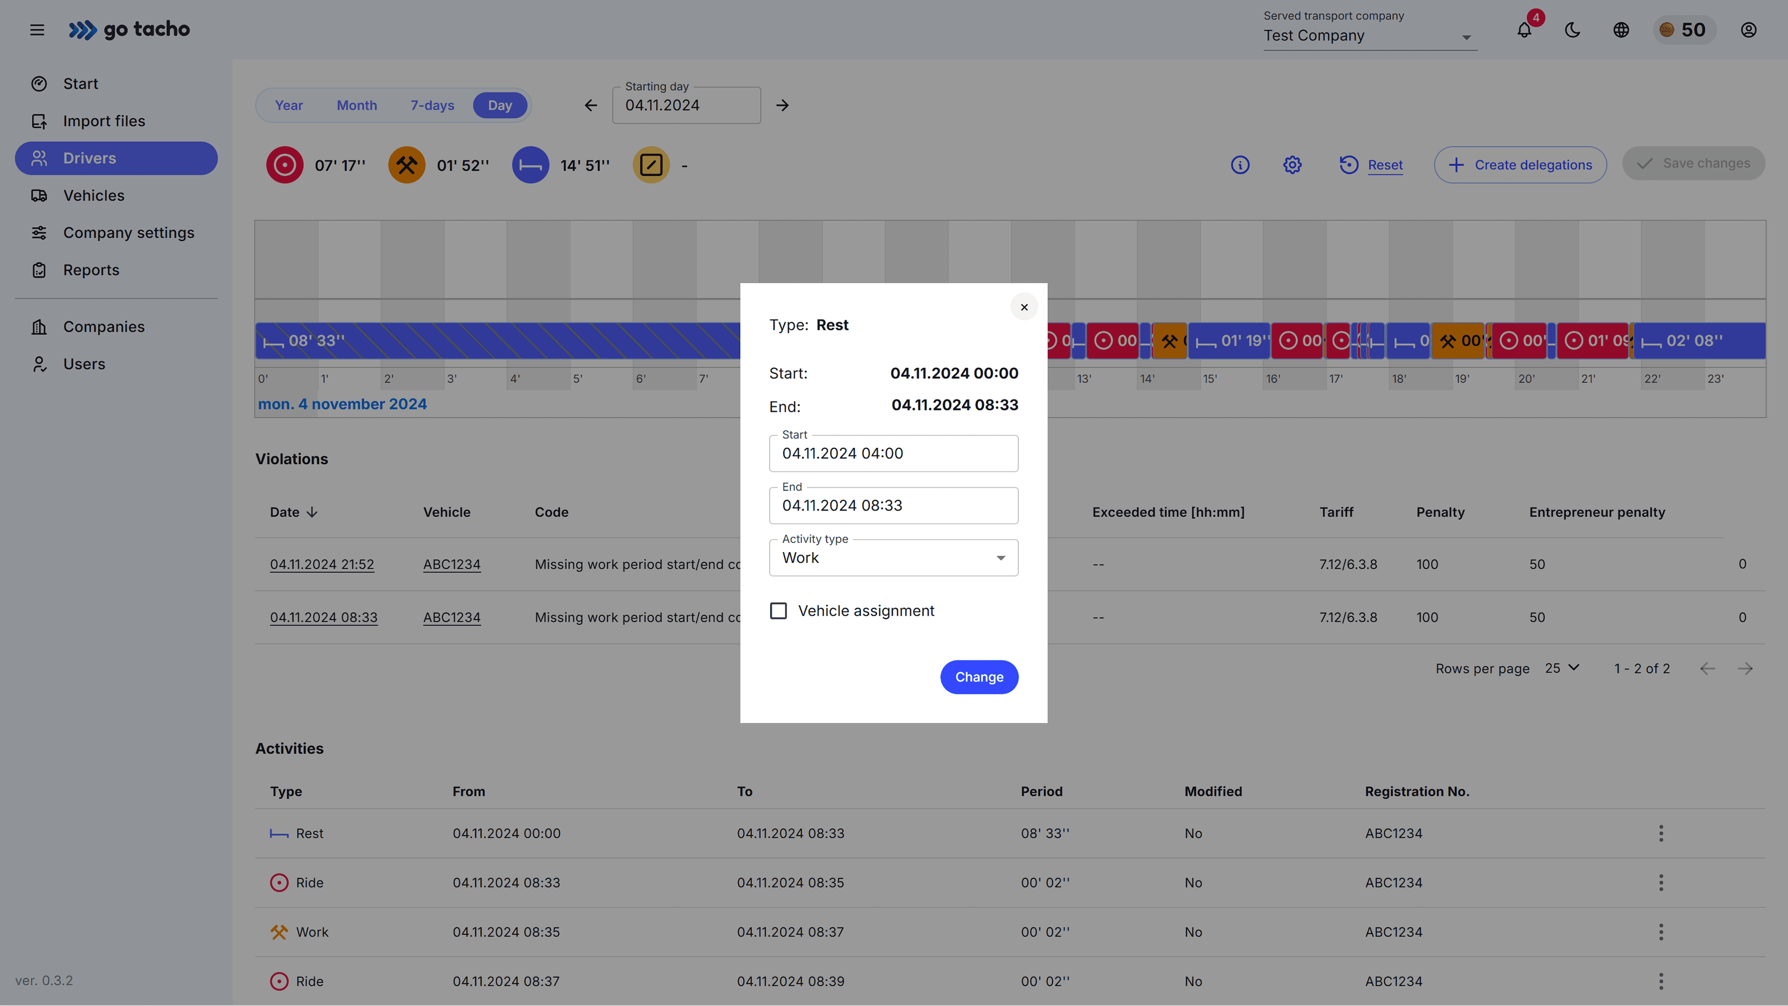1788x1006 pixels.
Task: Open Company settings in sidebar
Action: 129,232
